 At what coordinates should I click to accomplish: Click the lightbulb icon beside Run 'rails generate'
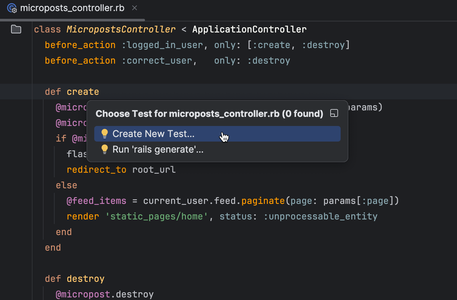(x=104, y=149)
